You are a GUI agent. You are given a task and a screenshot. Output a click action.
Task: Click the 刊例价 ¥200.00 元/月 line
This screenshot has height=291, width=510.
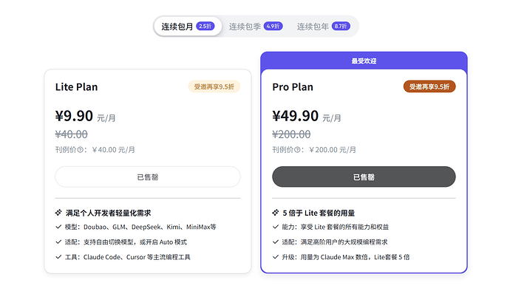314,150
